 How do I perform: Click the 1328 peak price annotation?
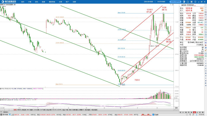(x=164, y=8)
